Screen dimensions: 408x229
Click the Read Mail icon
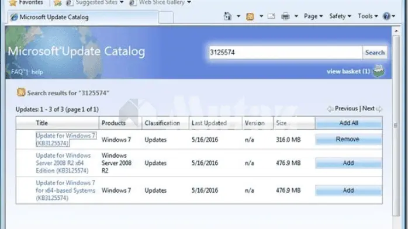(x=271, y=16)
